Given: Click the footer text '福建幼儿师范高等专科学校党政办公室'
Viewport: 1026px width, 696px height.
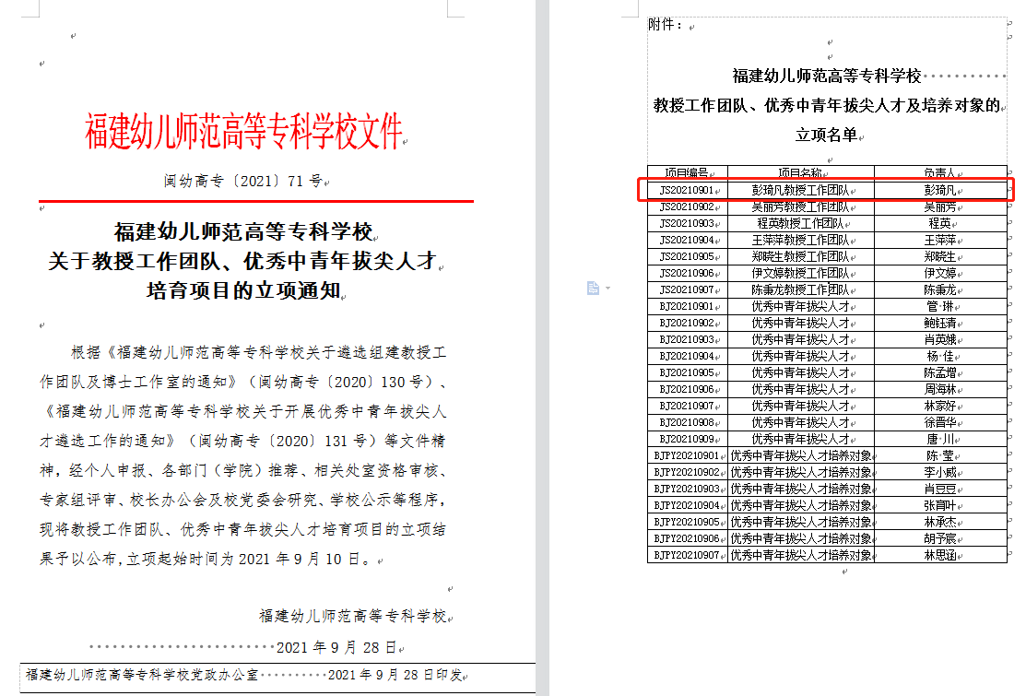Looking at the screenshot, I should pos(142,675).
